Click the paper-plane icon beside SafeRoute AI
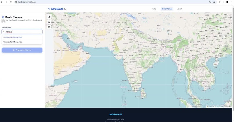Image resolution: width=234 pixels, height=122 pixels. tap(49, 9)
